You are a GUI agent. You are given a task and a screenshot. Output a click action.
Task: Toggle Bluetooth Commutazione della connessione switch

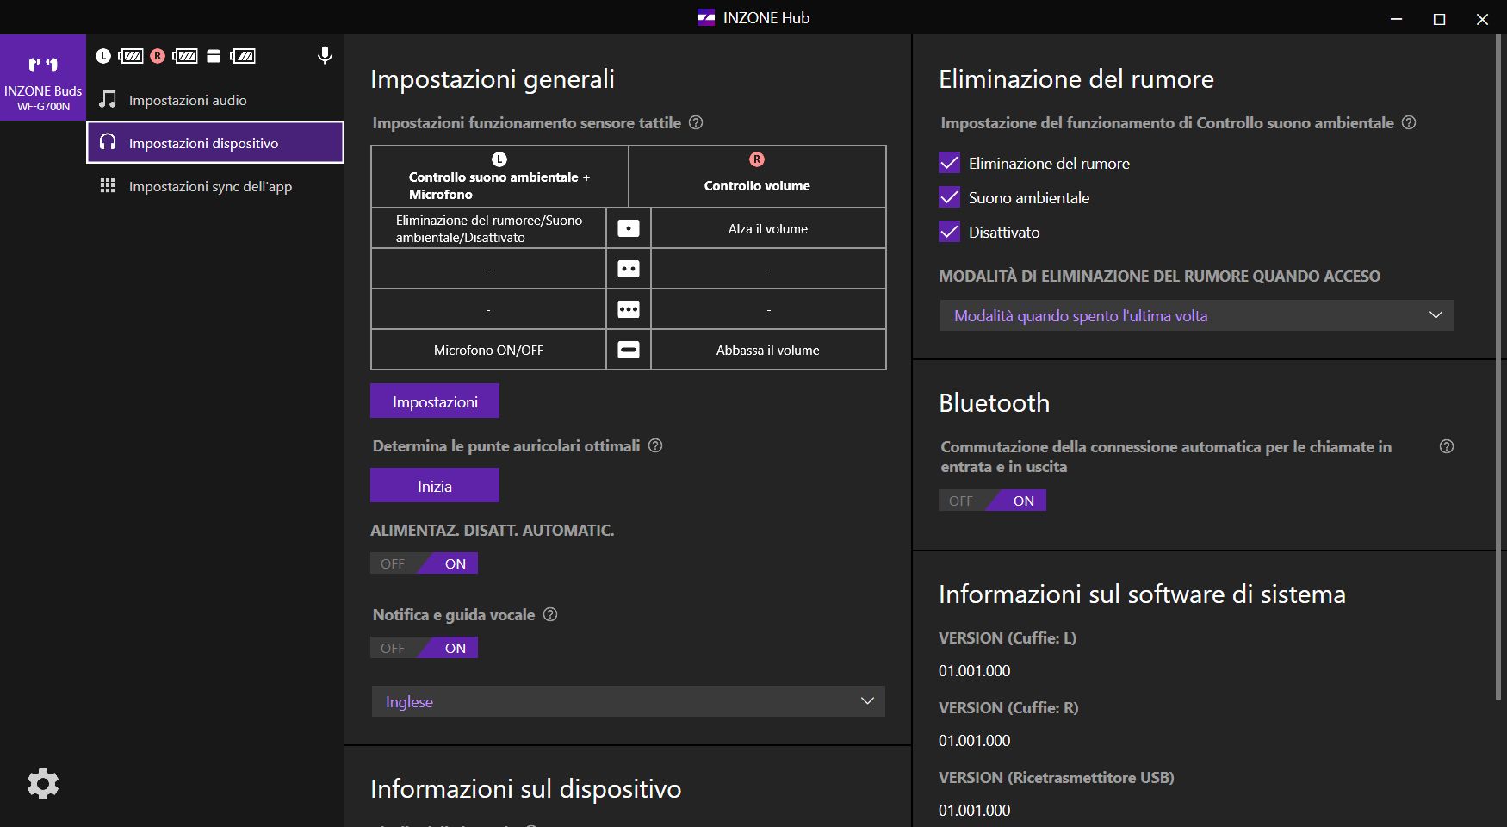click(x=992, y=501)
